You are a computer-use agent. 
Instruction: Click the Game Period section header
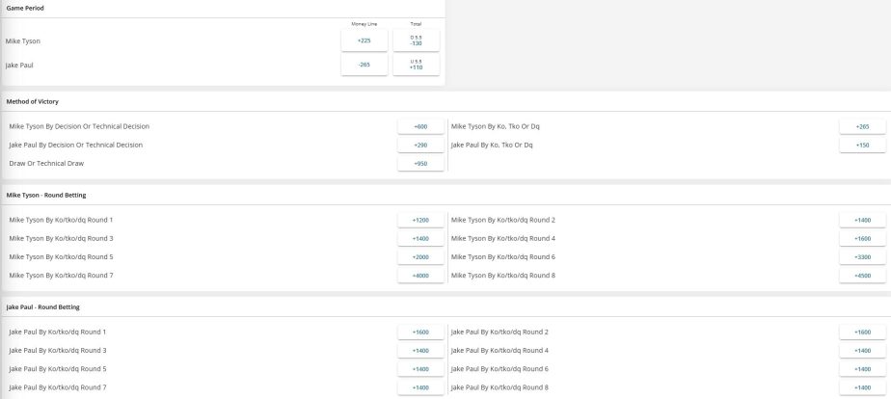pyautogui.click(x=25, y=9)
